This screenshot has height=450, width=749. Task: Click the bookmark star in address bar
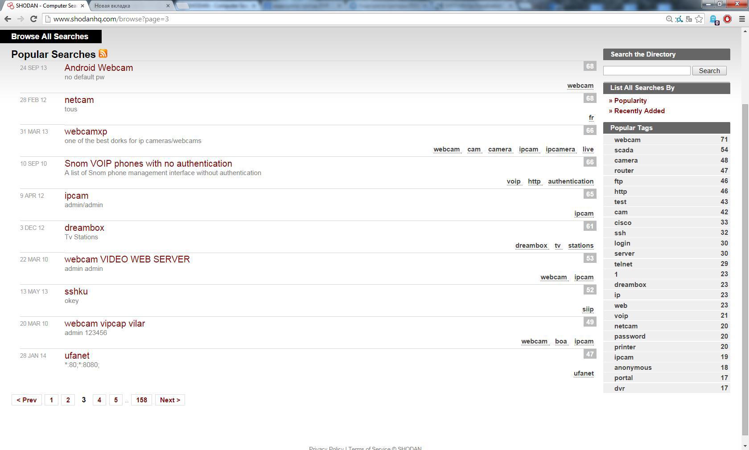pos(699,19)
